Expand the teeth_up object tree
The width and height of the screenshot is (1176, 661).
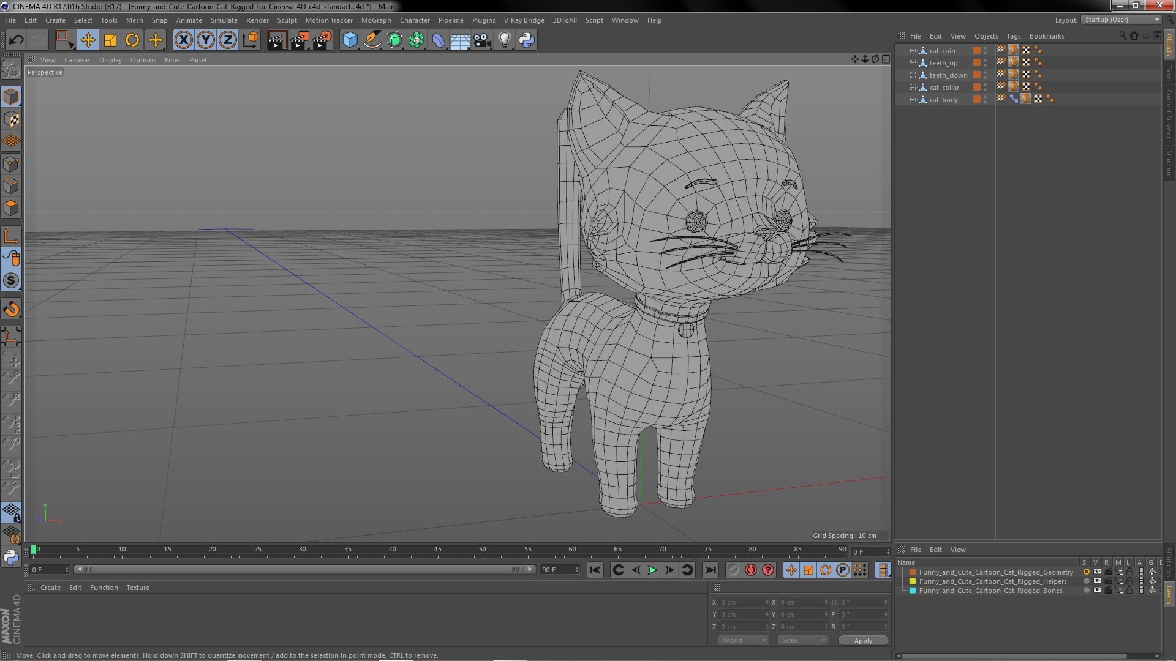pos(913,63)
